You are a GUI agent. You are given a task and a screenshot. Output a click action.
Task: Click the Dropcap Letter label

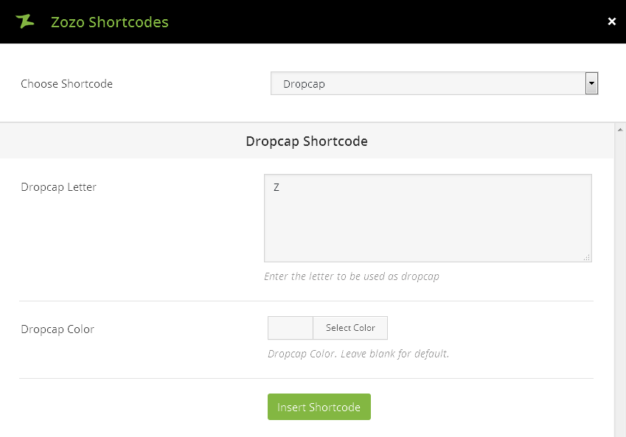[x=58, y=187]
